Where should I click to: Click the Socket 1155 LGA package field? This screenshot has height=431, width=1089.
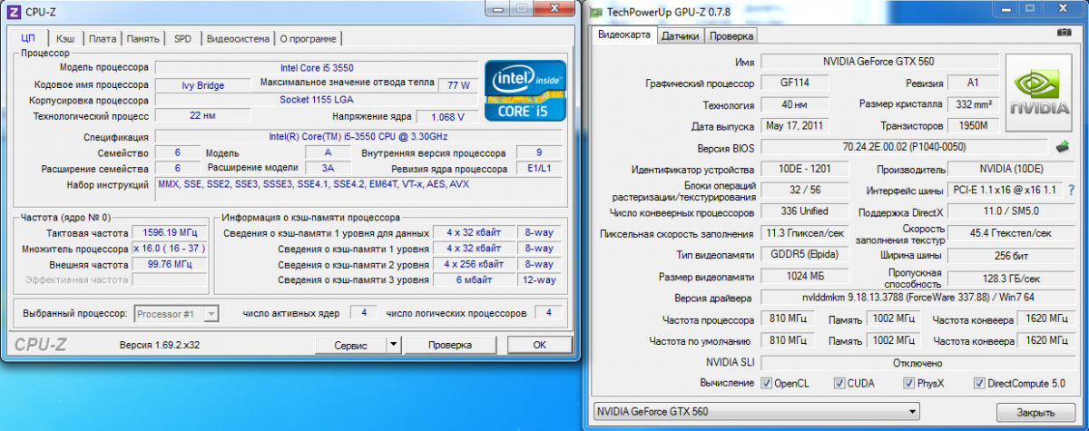point(317,100)
